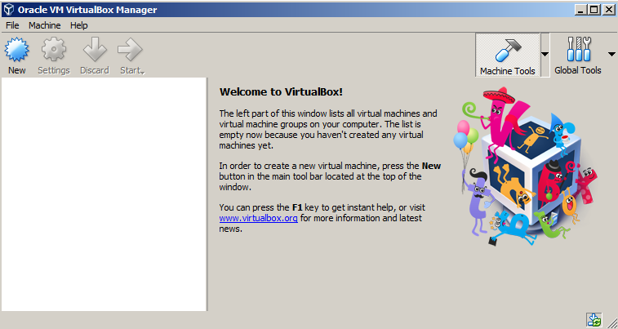
Task: Select the Machine Tools hammer icon
Action: point(508,49)
